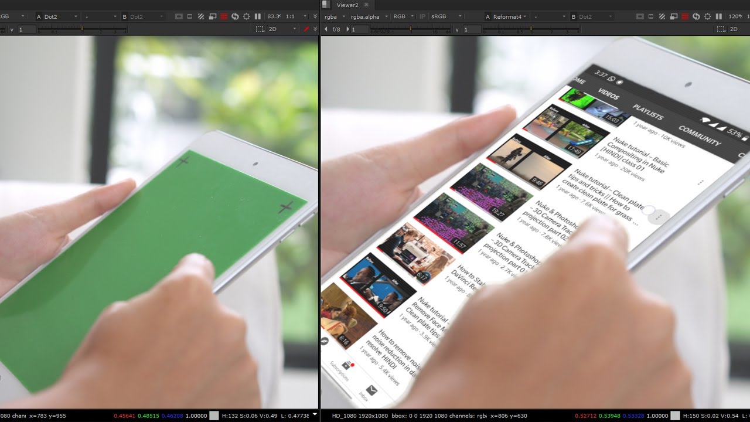Click the green value 0.53948 in status bar
The width and height of the screenshot is (750, 422).
point(609,416)
